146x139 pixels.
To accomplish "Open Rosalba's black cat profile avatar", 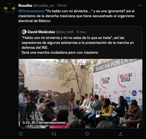I will pos(10,9).
